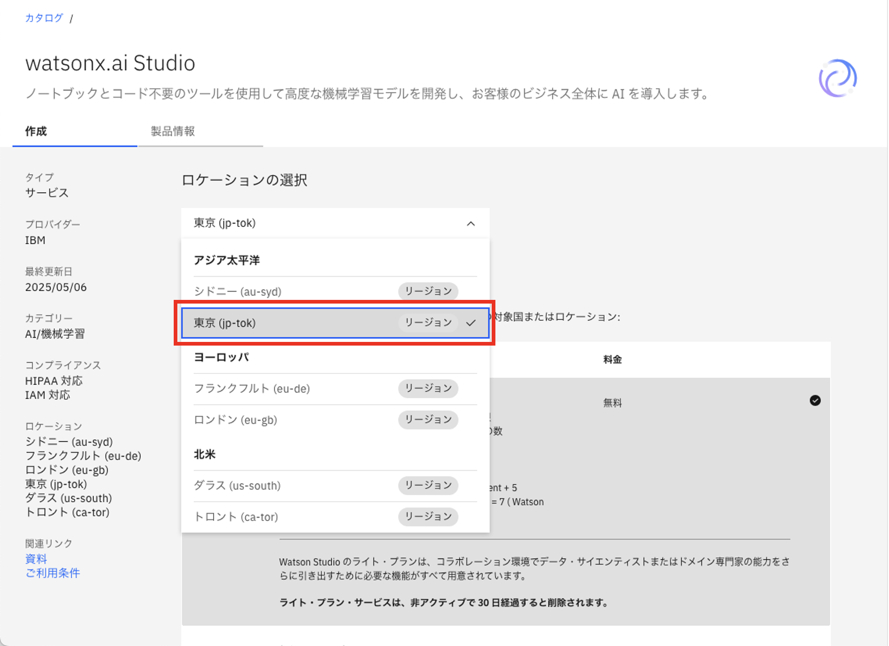Pick ダラス (us-south) from the dropdown
The image size is (889, 646).
tap(237, 486)
